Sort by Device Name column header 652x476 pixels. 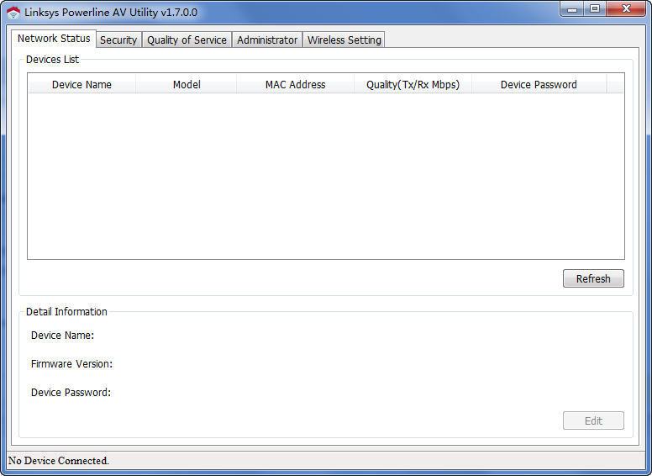81,84
